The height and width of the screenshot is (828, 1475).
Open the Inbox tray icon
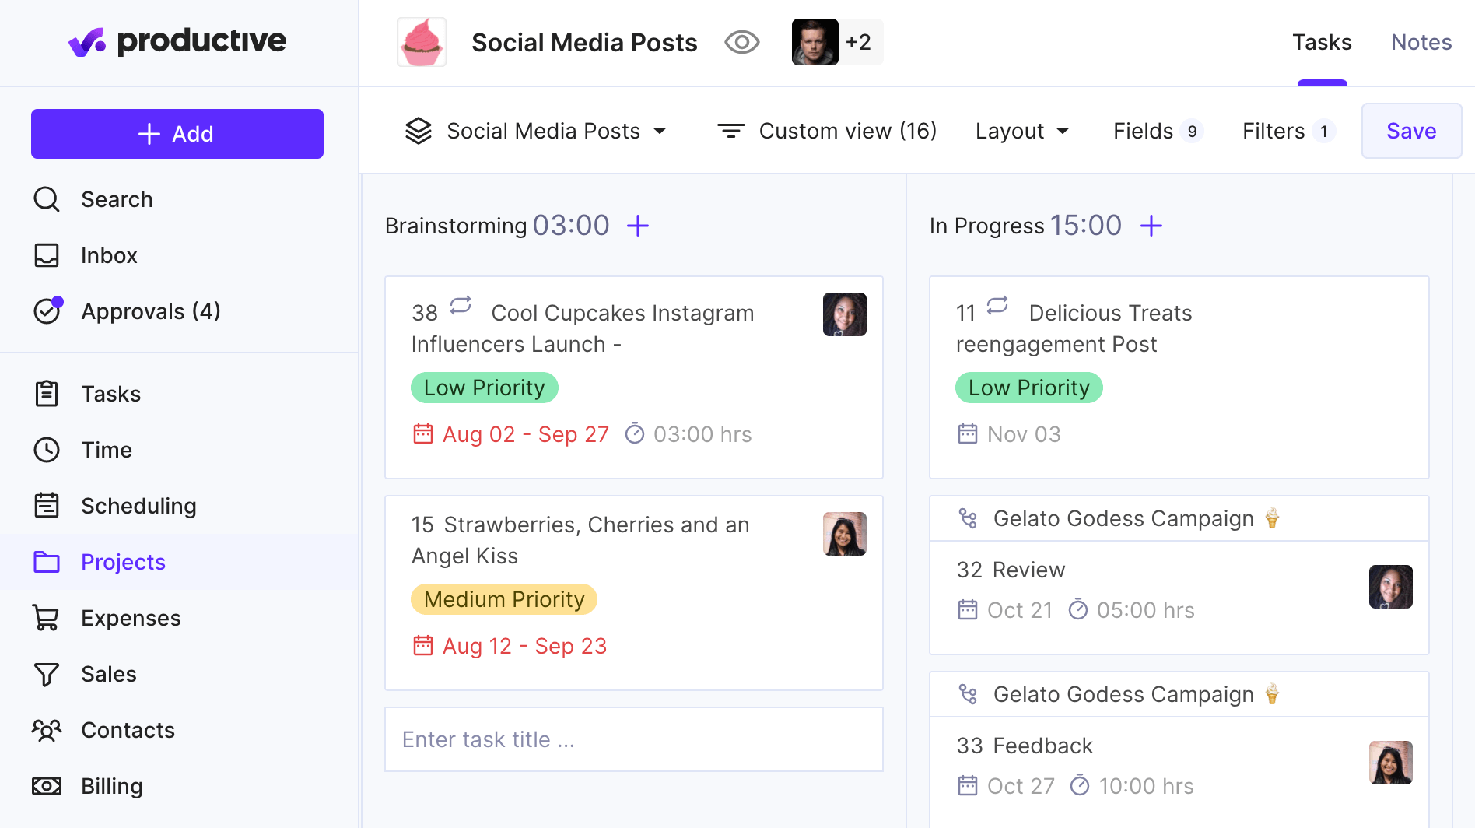[47, 255]
